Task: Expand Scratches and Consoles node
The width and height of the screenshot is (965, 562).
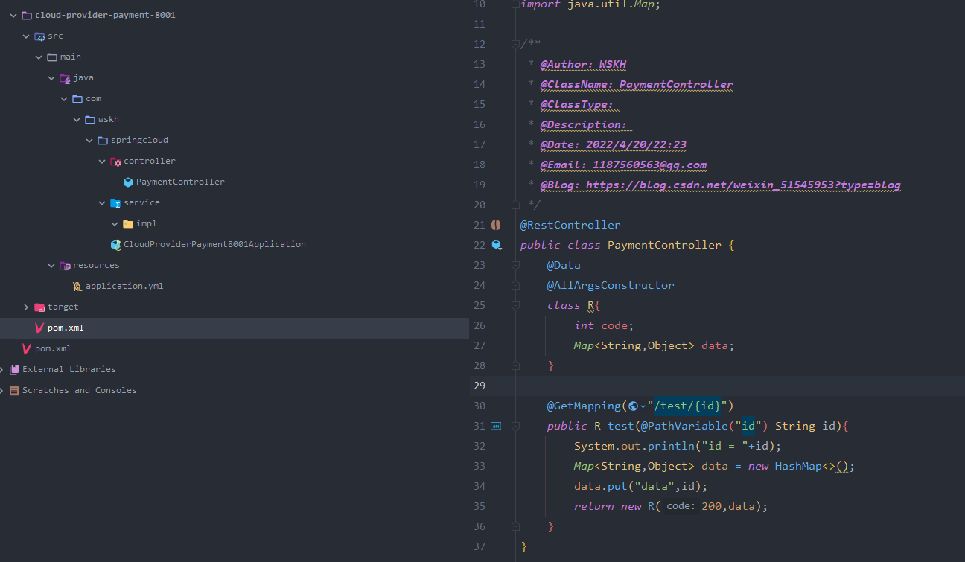Action: tap(2, 390)
